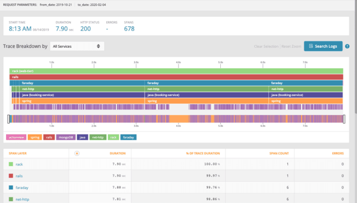This screenshot has height=203, width=357.
Task: Open the rack span layer link
Action: 19,165
